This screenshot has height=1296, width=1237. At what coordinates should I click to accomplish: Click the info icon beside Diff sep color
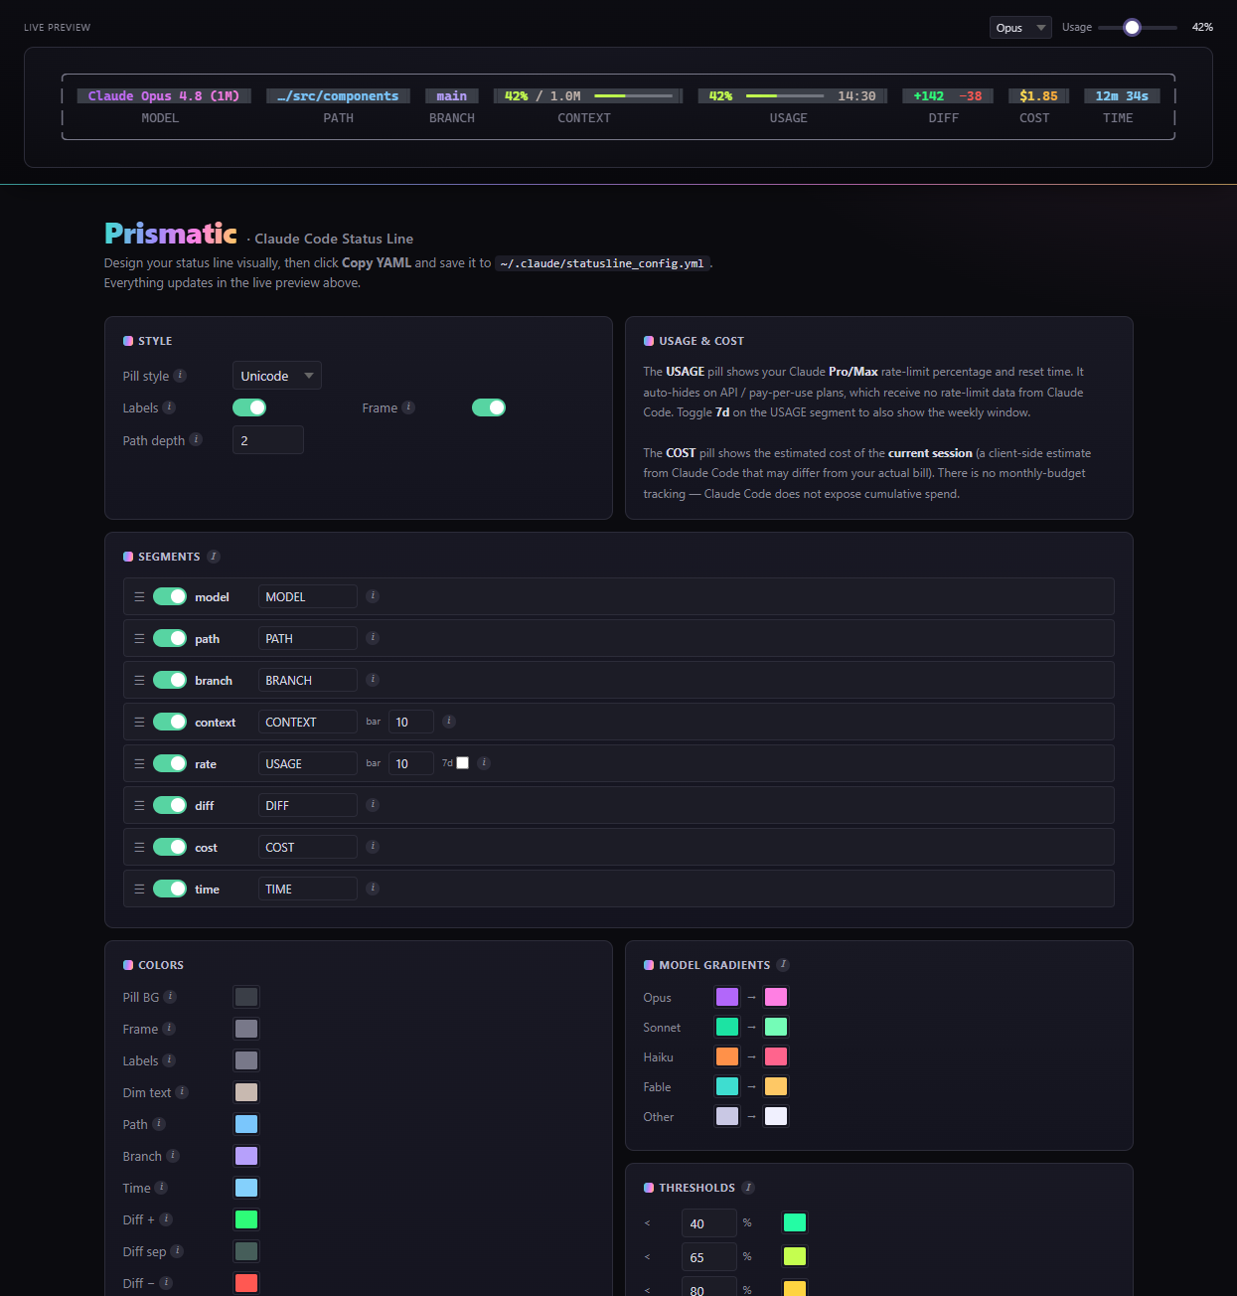[x=177, y=1251]
